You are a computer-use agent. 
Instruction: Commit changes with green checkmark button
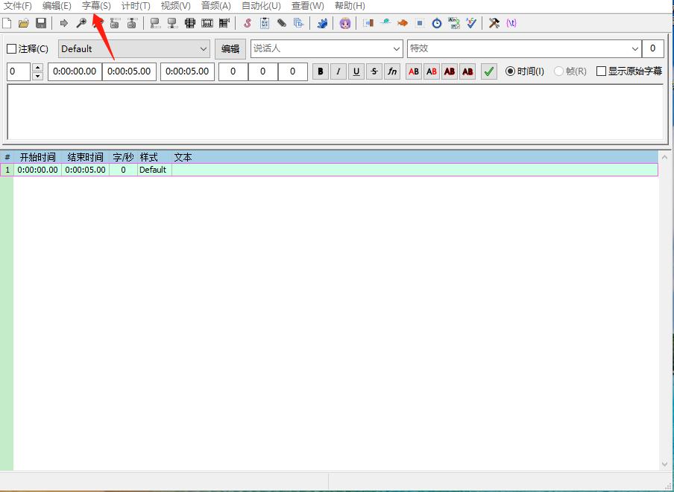(x=489, y=71)
